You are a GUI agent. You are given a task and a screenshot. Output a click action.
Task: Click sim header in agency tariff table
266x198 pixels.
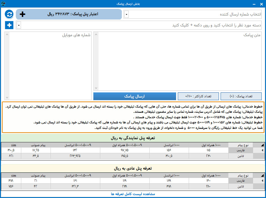click(11, 145)
